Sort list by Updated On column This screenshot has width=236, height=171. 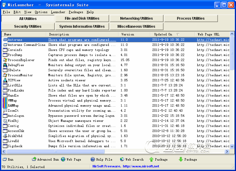coord(163,34)
